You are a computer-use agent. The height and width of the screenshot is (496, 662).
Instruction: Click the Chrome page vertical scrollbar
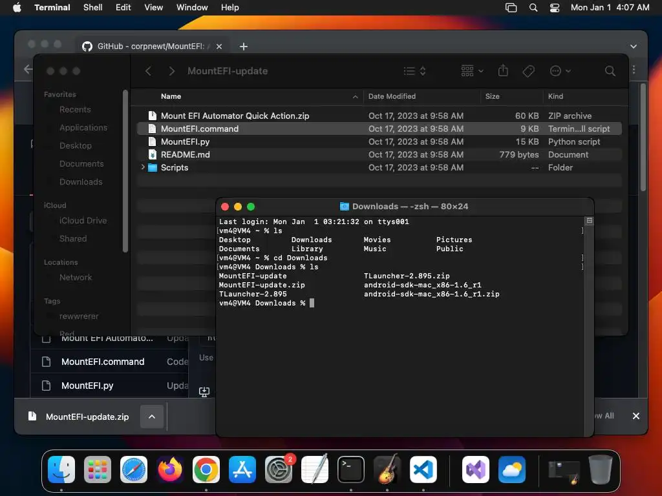[x=643, y=137]
